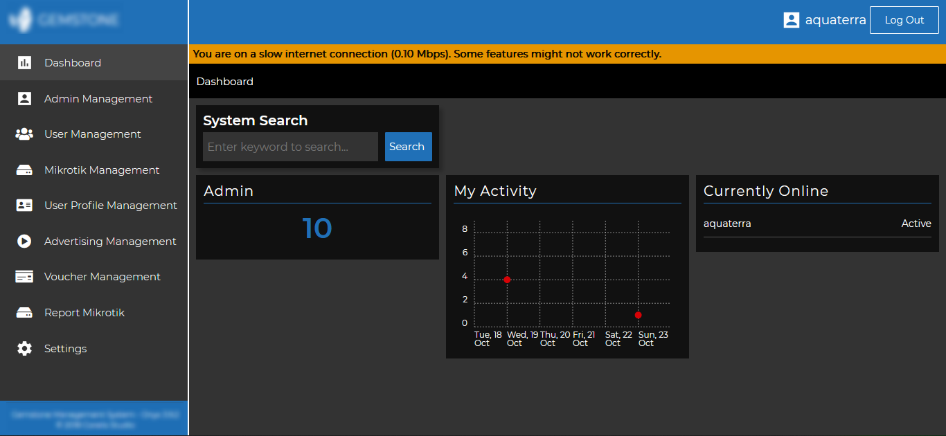Select the User Management group icon
This screenshot has width=946, height=436.
[24, 134]
